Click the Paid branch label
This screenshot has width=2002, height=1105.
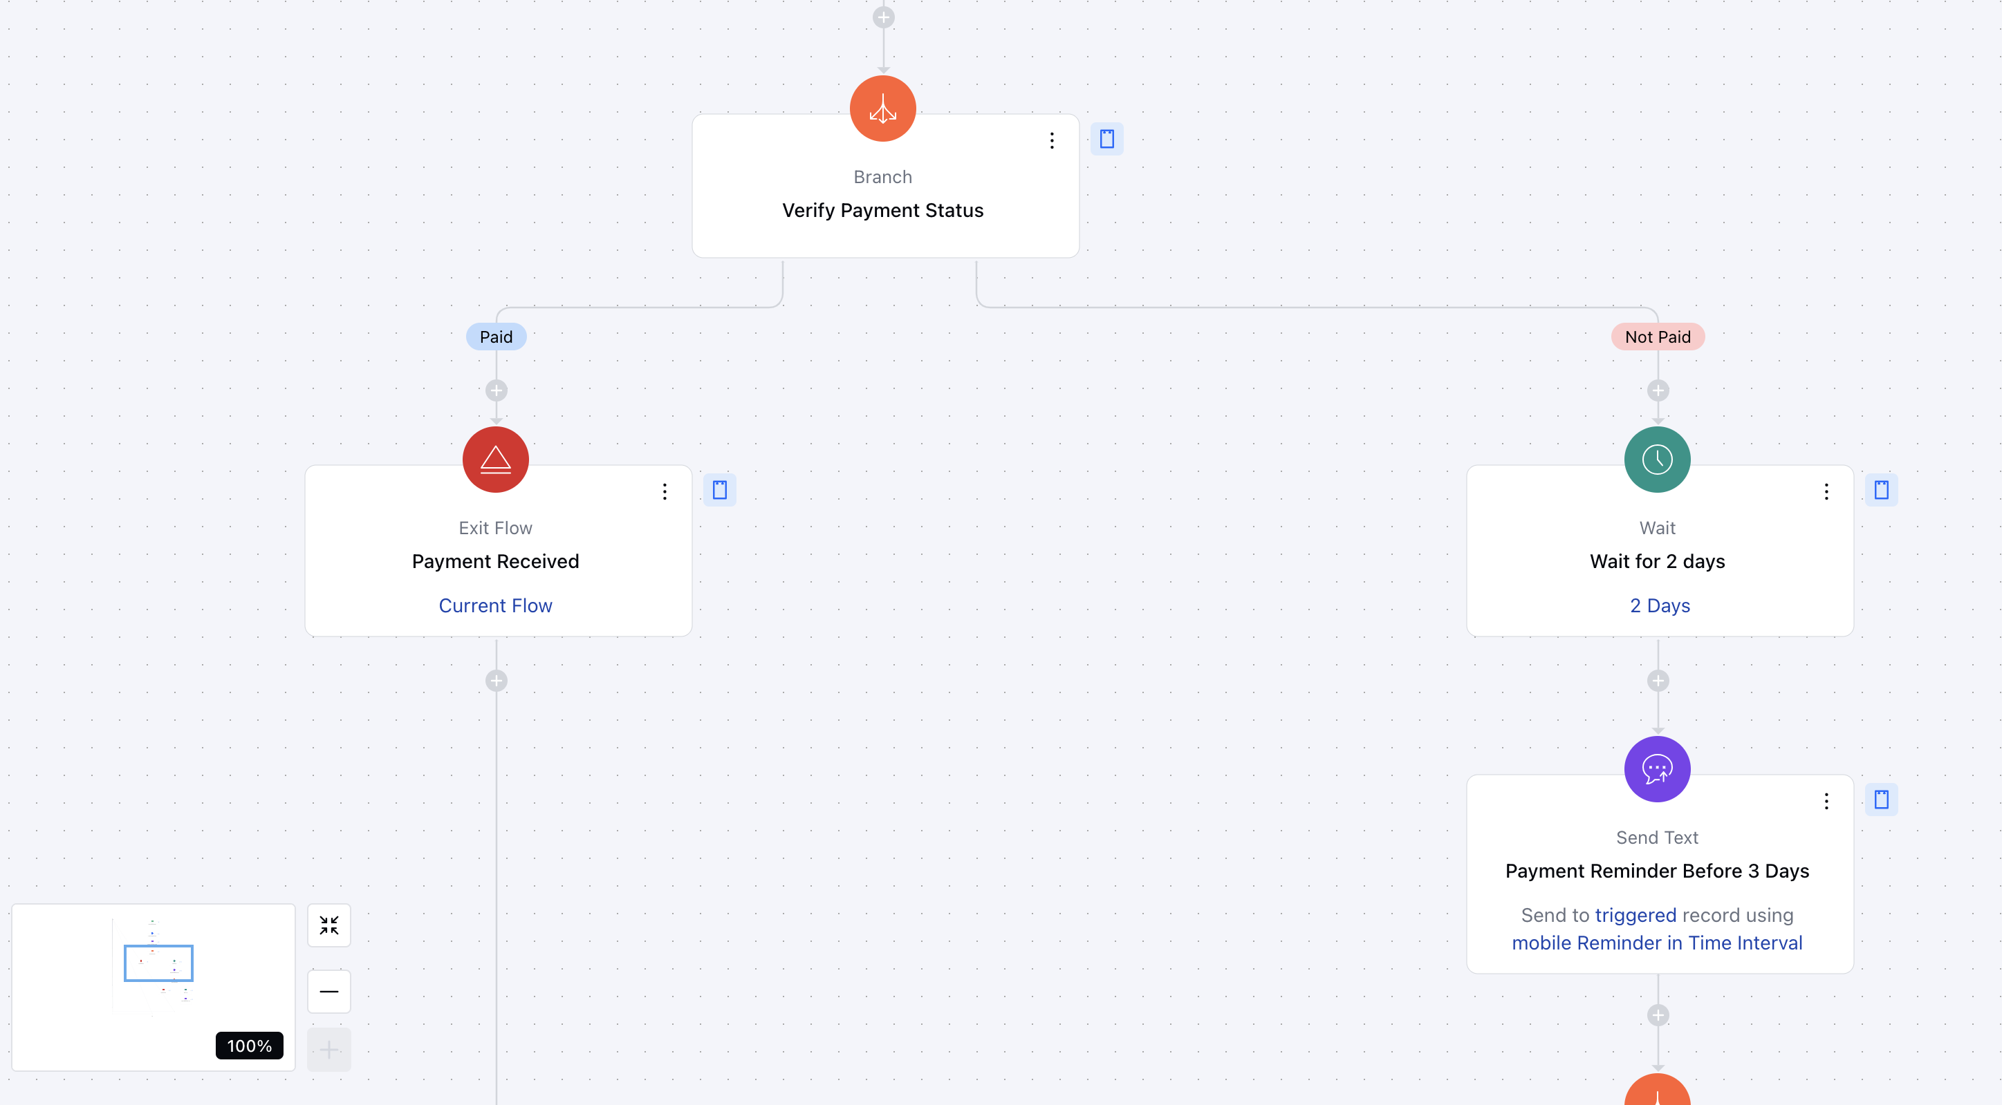(496, 337)
